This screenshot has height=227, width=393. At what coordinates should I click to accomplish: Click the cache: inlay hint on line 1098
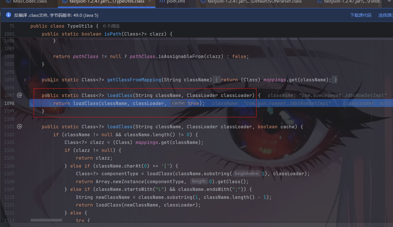tap(179, 103)
